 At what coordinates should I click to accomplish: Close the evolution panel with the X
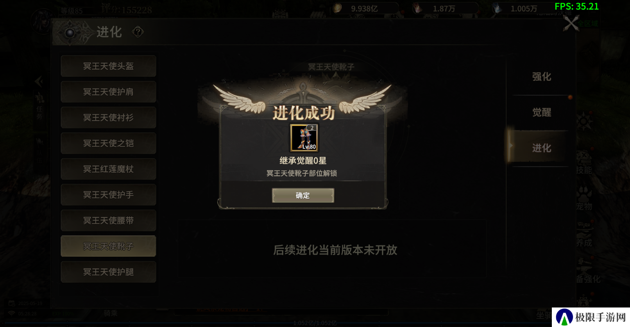click(571, 23)
